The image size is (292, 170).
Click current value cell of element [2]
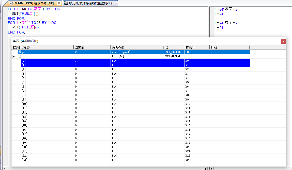tap(92, 69)
